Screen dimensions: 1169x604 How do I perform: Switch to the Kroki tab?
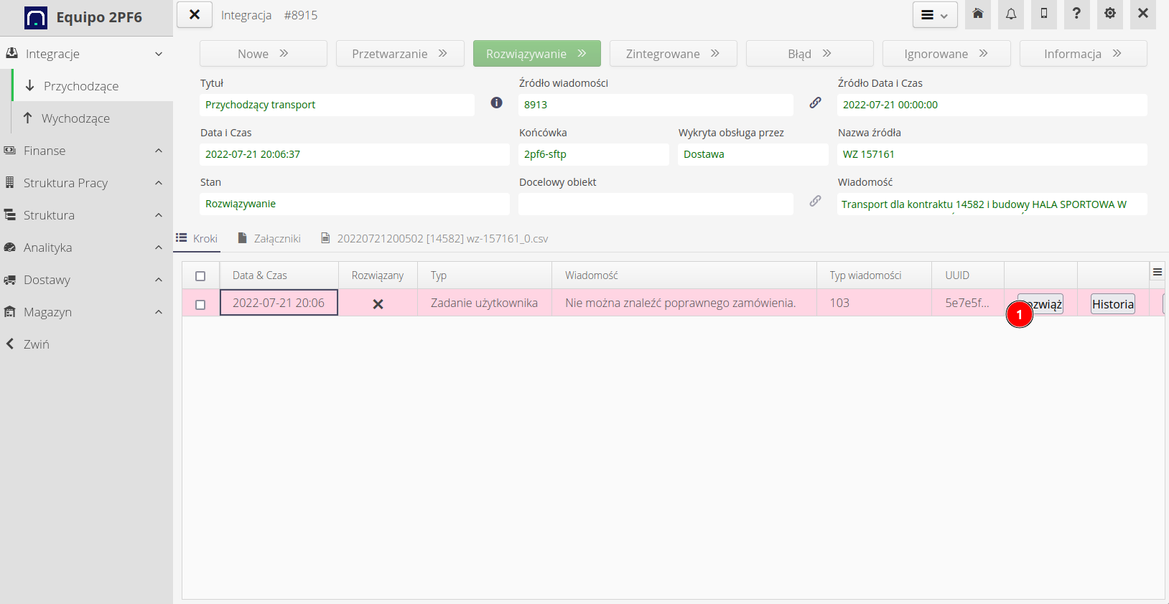tap(197, 238)
